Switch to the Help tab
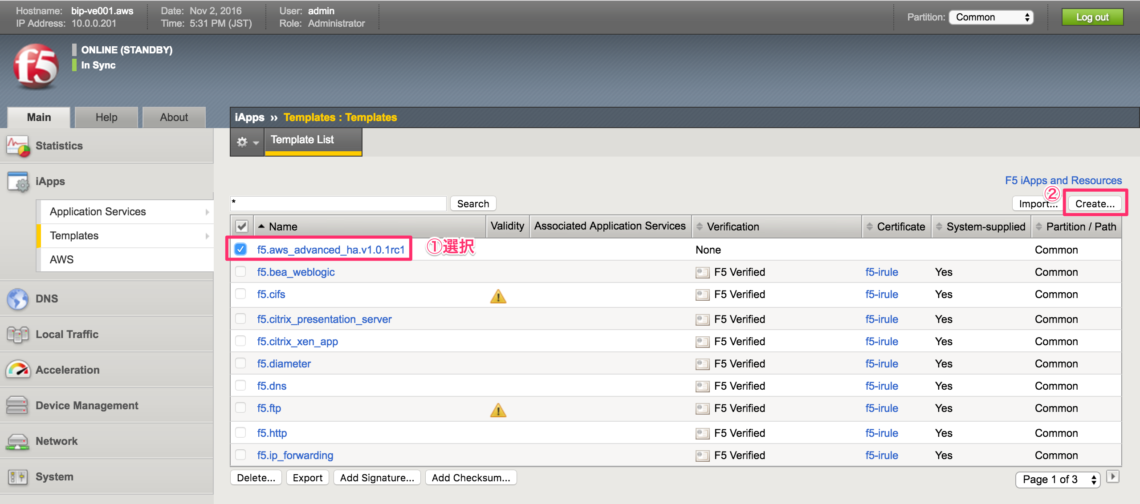The width and height of the screenshot is (1140, 504). pos(106,117)
